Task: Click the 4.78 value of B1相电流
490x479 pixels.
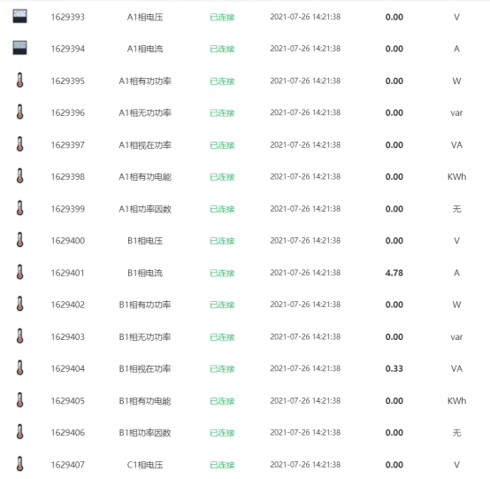Action: pos(394,273)
